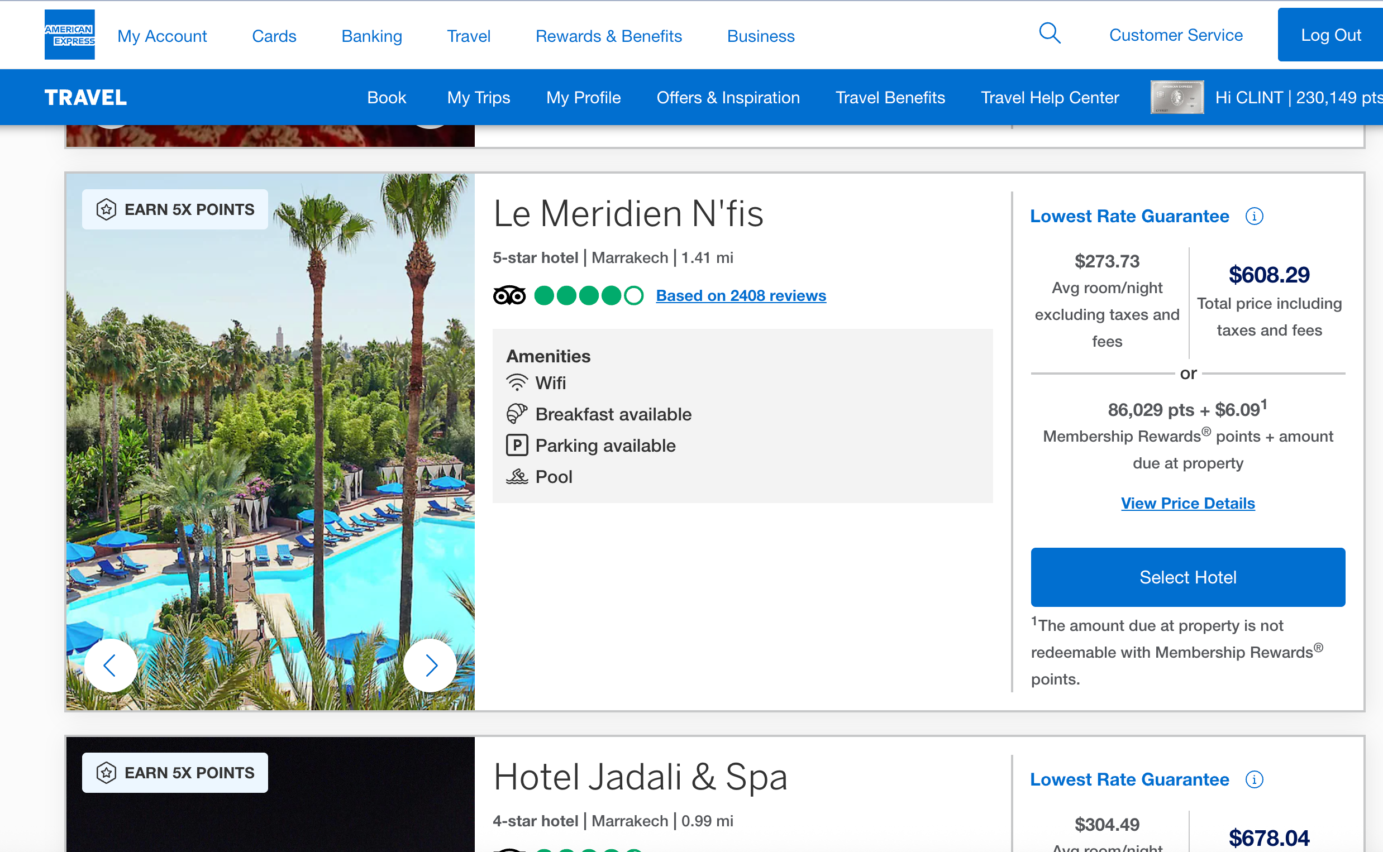Expand the Travel Benefits menu
This screenshot has height=852, width=1383.
(890, 98)
